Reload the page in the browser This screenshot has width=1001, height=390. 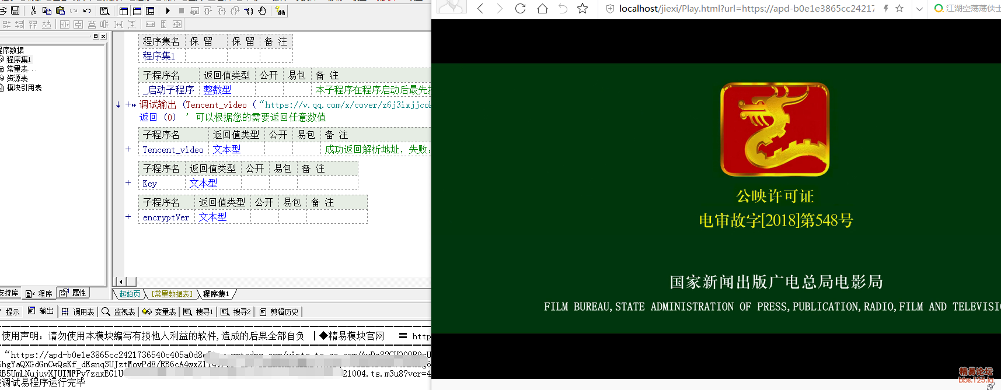pos(521,8)
